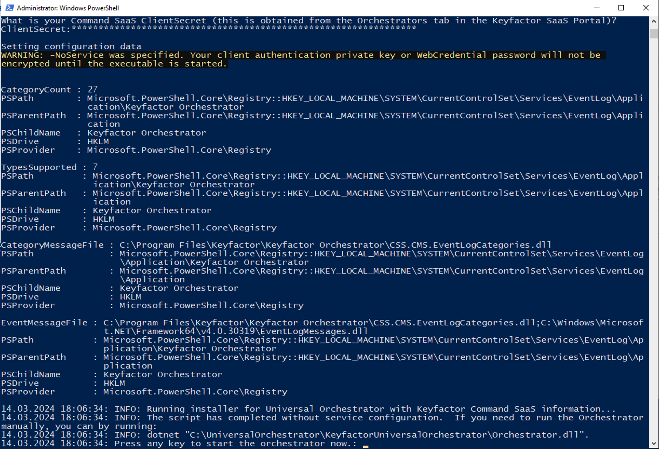Click the 'Setting configuration data' line

point(71,46)
